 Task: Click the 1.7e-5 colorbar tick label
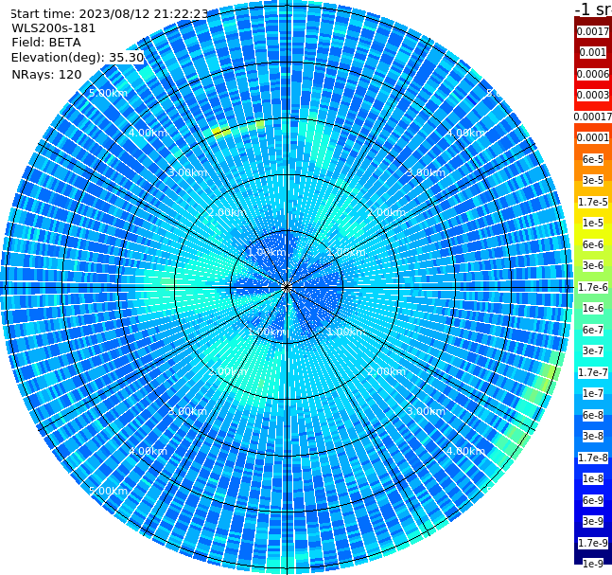[x=593, y=202]
